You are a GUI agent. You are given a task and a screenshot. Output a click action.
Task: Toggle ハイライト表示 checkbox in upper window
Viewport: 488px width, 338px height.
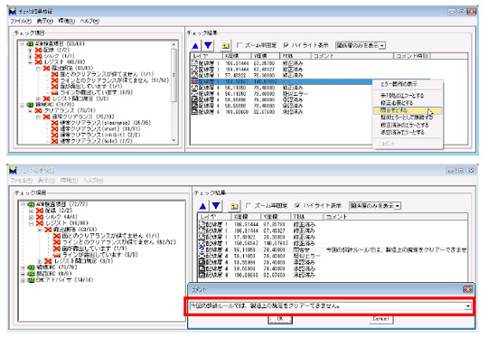tap(286, 45)
